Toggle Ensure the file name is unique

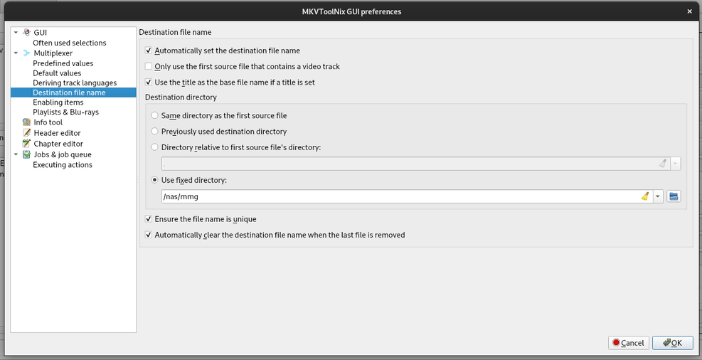pos(148,219)
